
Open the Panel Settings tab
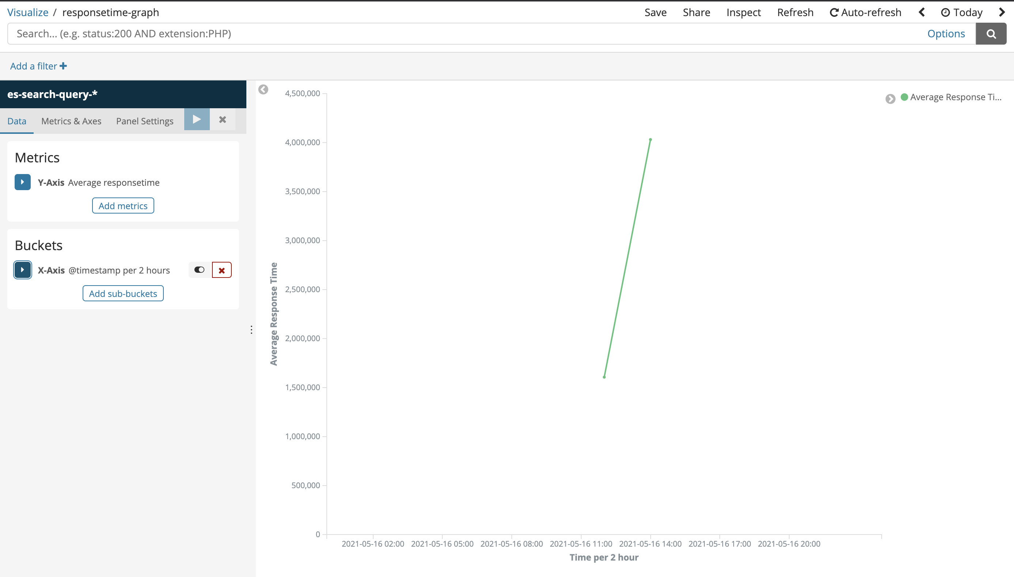[x=145, y=121]
